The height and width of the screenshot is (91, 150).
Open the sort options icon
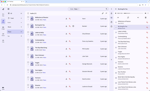pyautogui.click(x=106, y=13)
